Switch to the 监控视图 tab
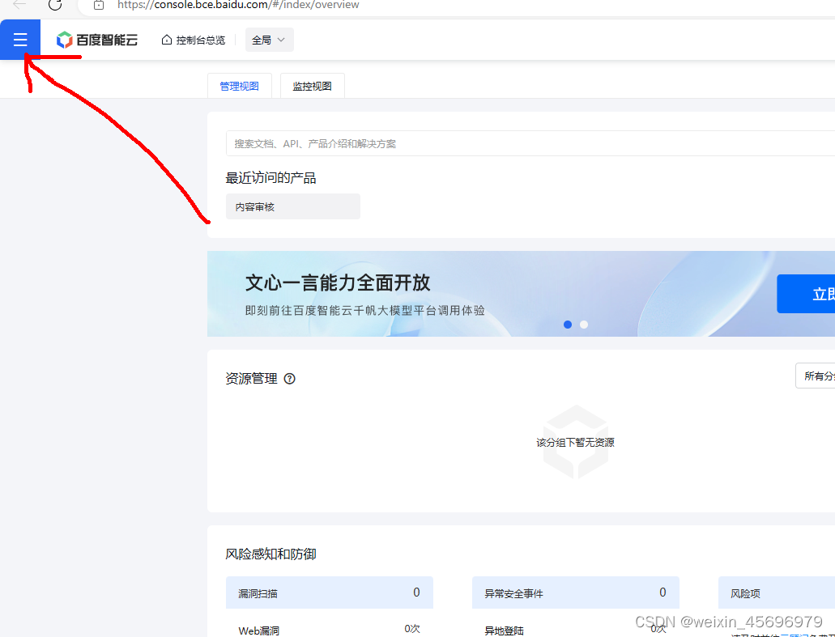Image resolution: width=835 pixels, height=637 pixels. pos(312,87)
